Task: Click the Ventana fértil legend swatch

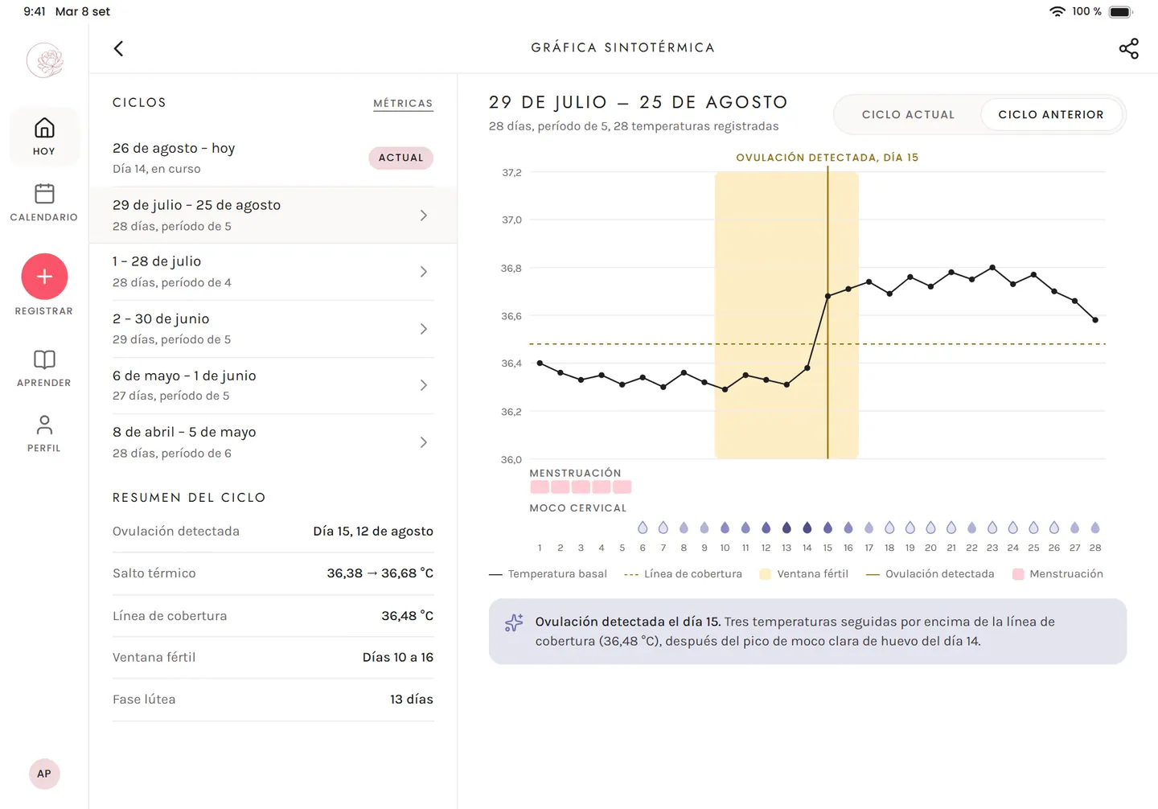Action: pos(765,574)
